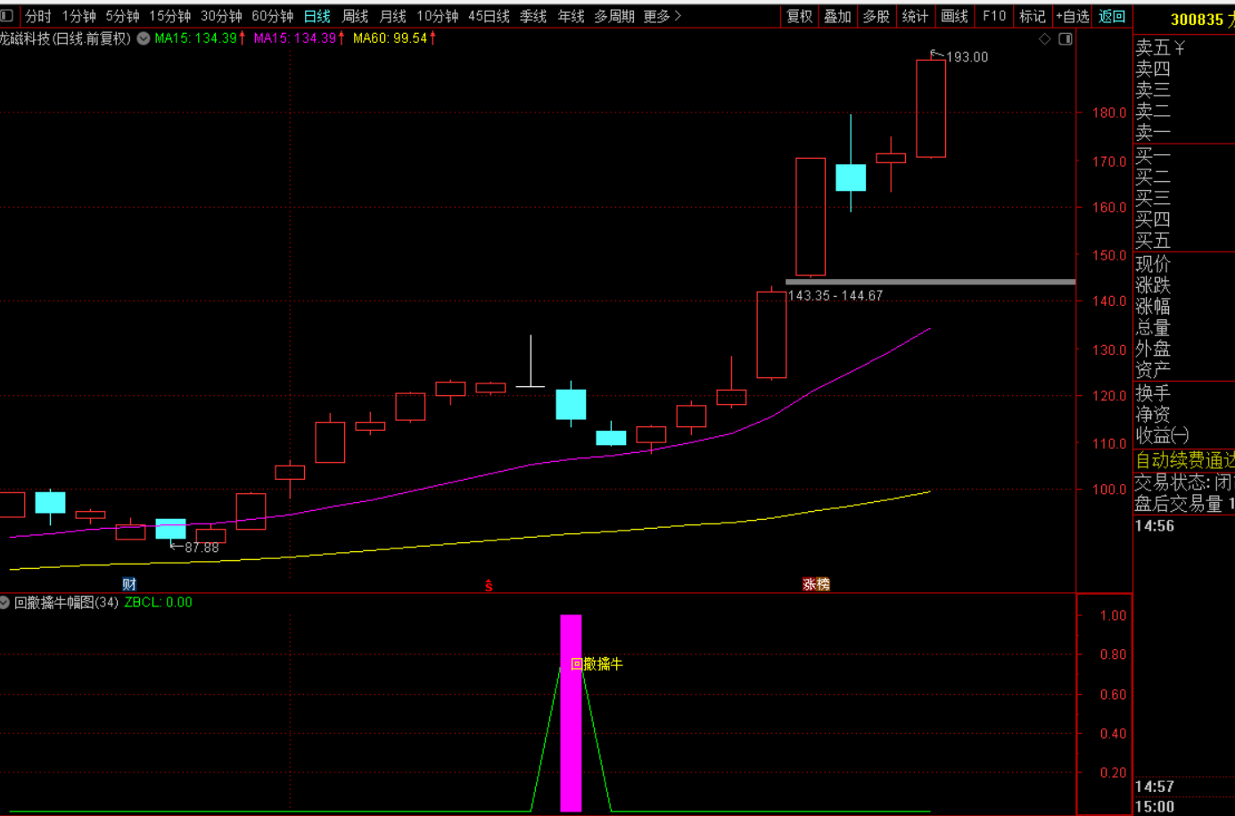Select the gray 143.35-144.67 gap line
Image resolution: width=1235 pixels, height=816 pixels.
[930, 282]
